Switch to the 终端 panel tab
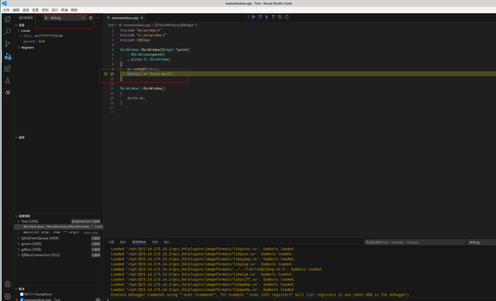The image size is (496, 301). (155, 242)
